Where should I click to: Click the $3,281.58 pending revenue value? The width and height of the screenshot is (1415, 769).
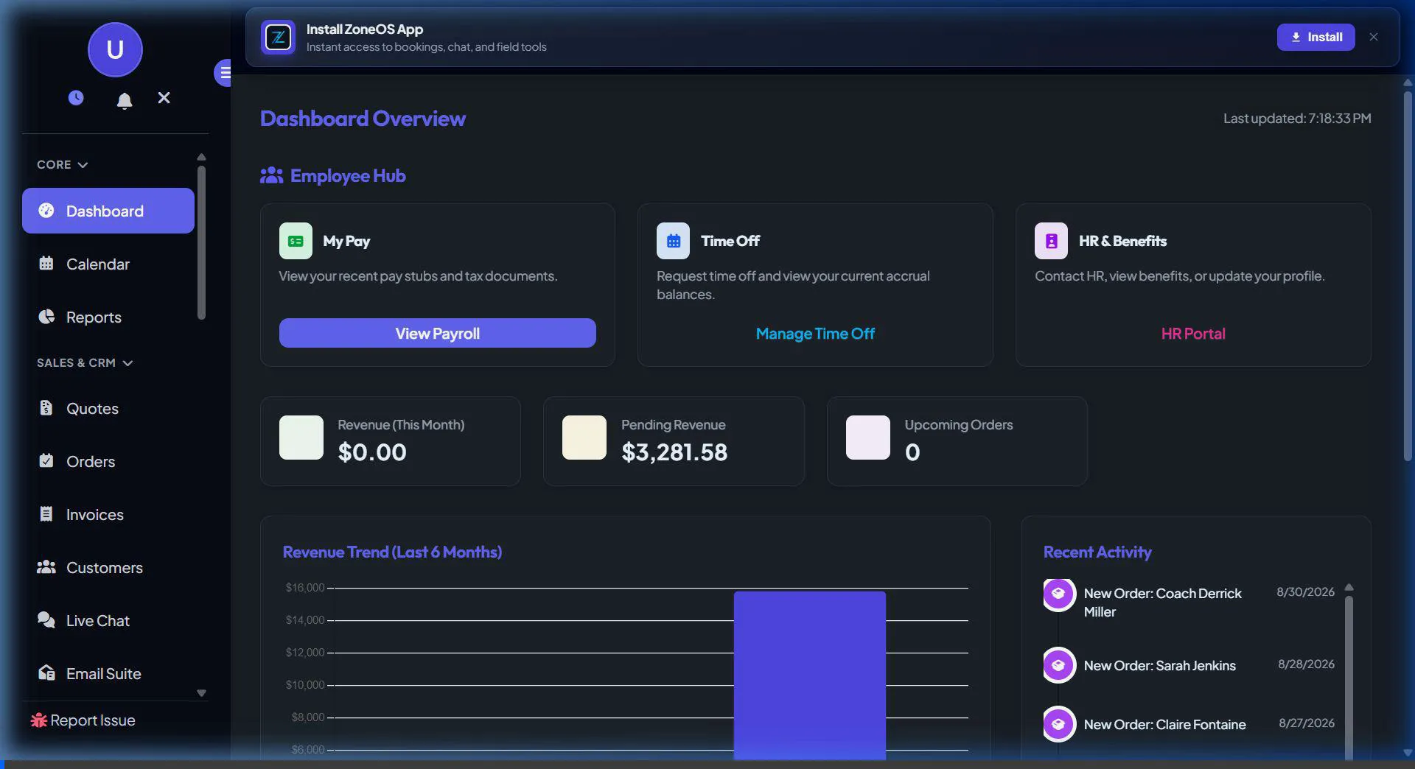click(674, 452)
